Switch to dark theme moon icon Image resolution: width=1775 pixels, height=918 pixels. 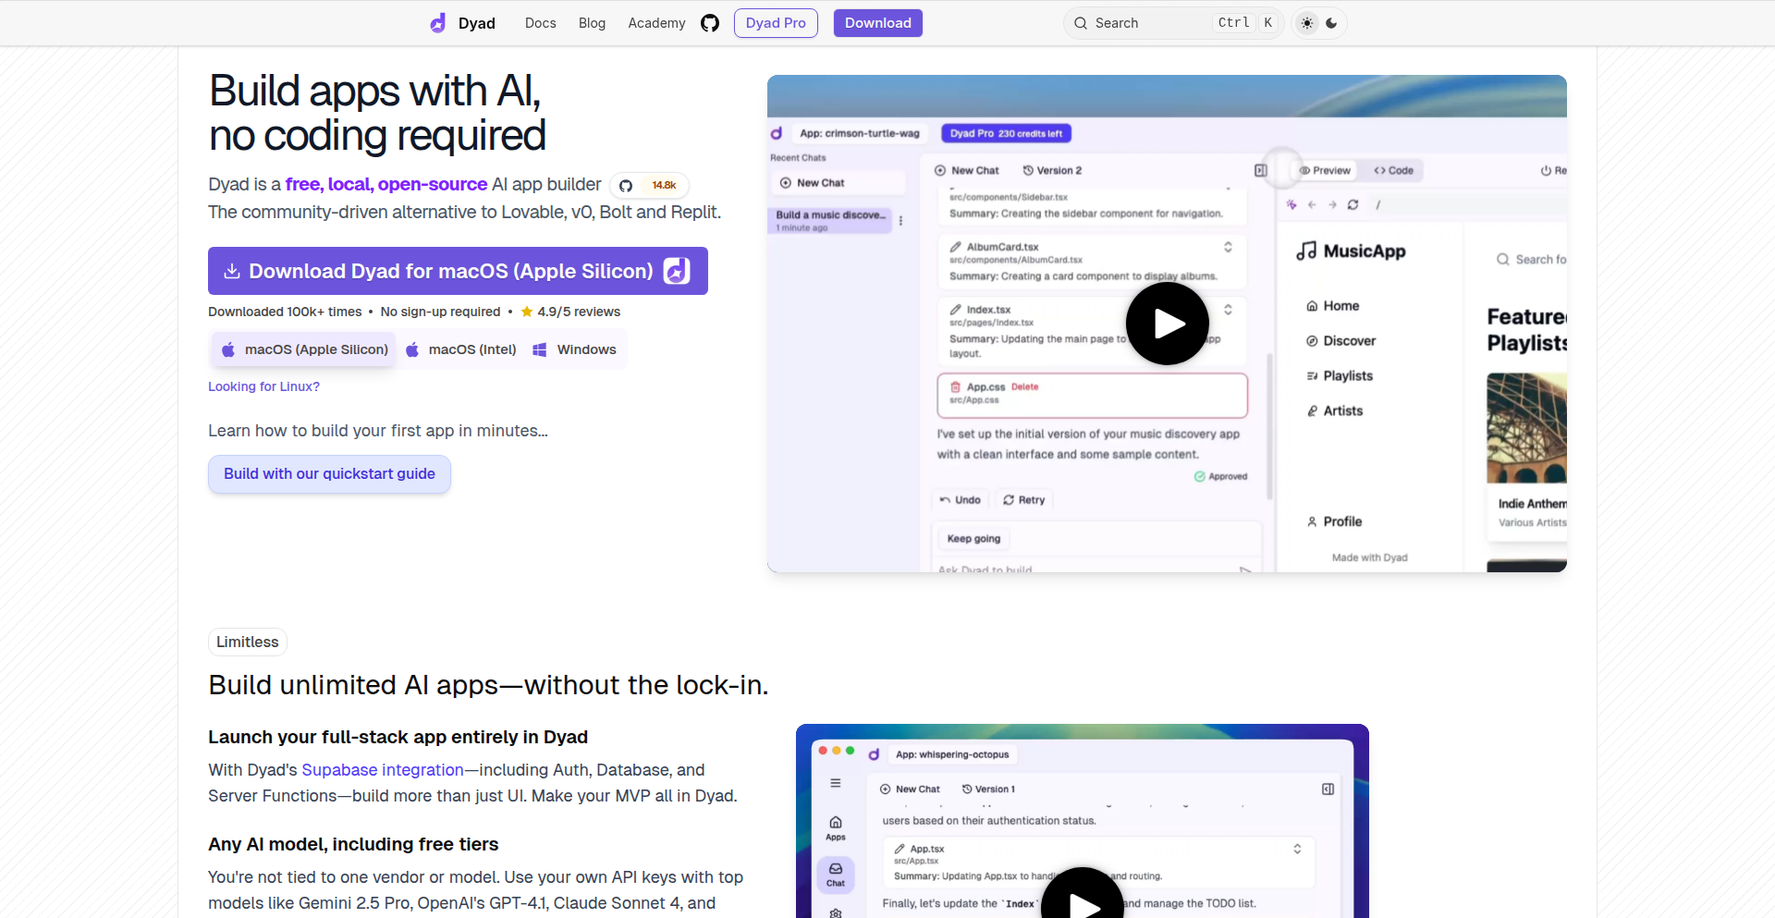tap(1331, 23)
